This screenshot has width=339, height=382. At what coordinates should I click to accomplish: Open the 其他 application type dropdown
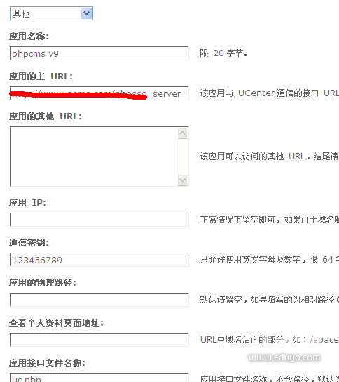click(51, 13)
